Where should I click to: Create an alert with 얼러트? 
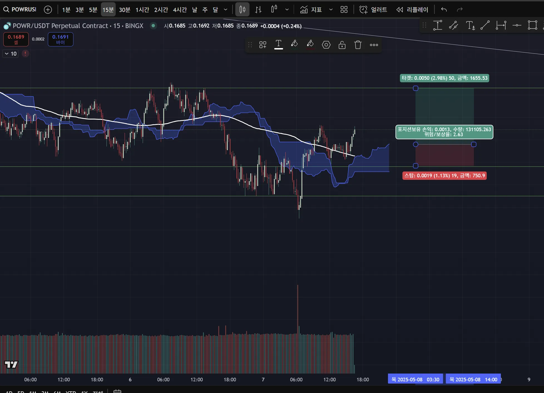pyautogui.click(x=373, y=10)
